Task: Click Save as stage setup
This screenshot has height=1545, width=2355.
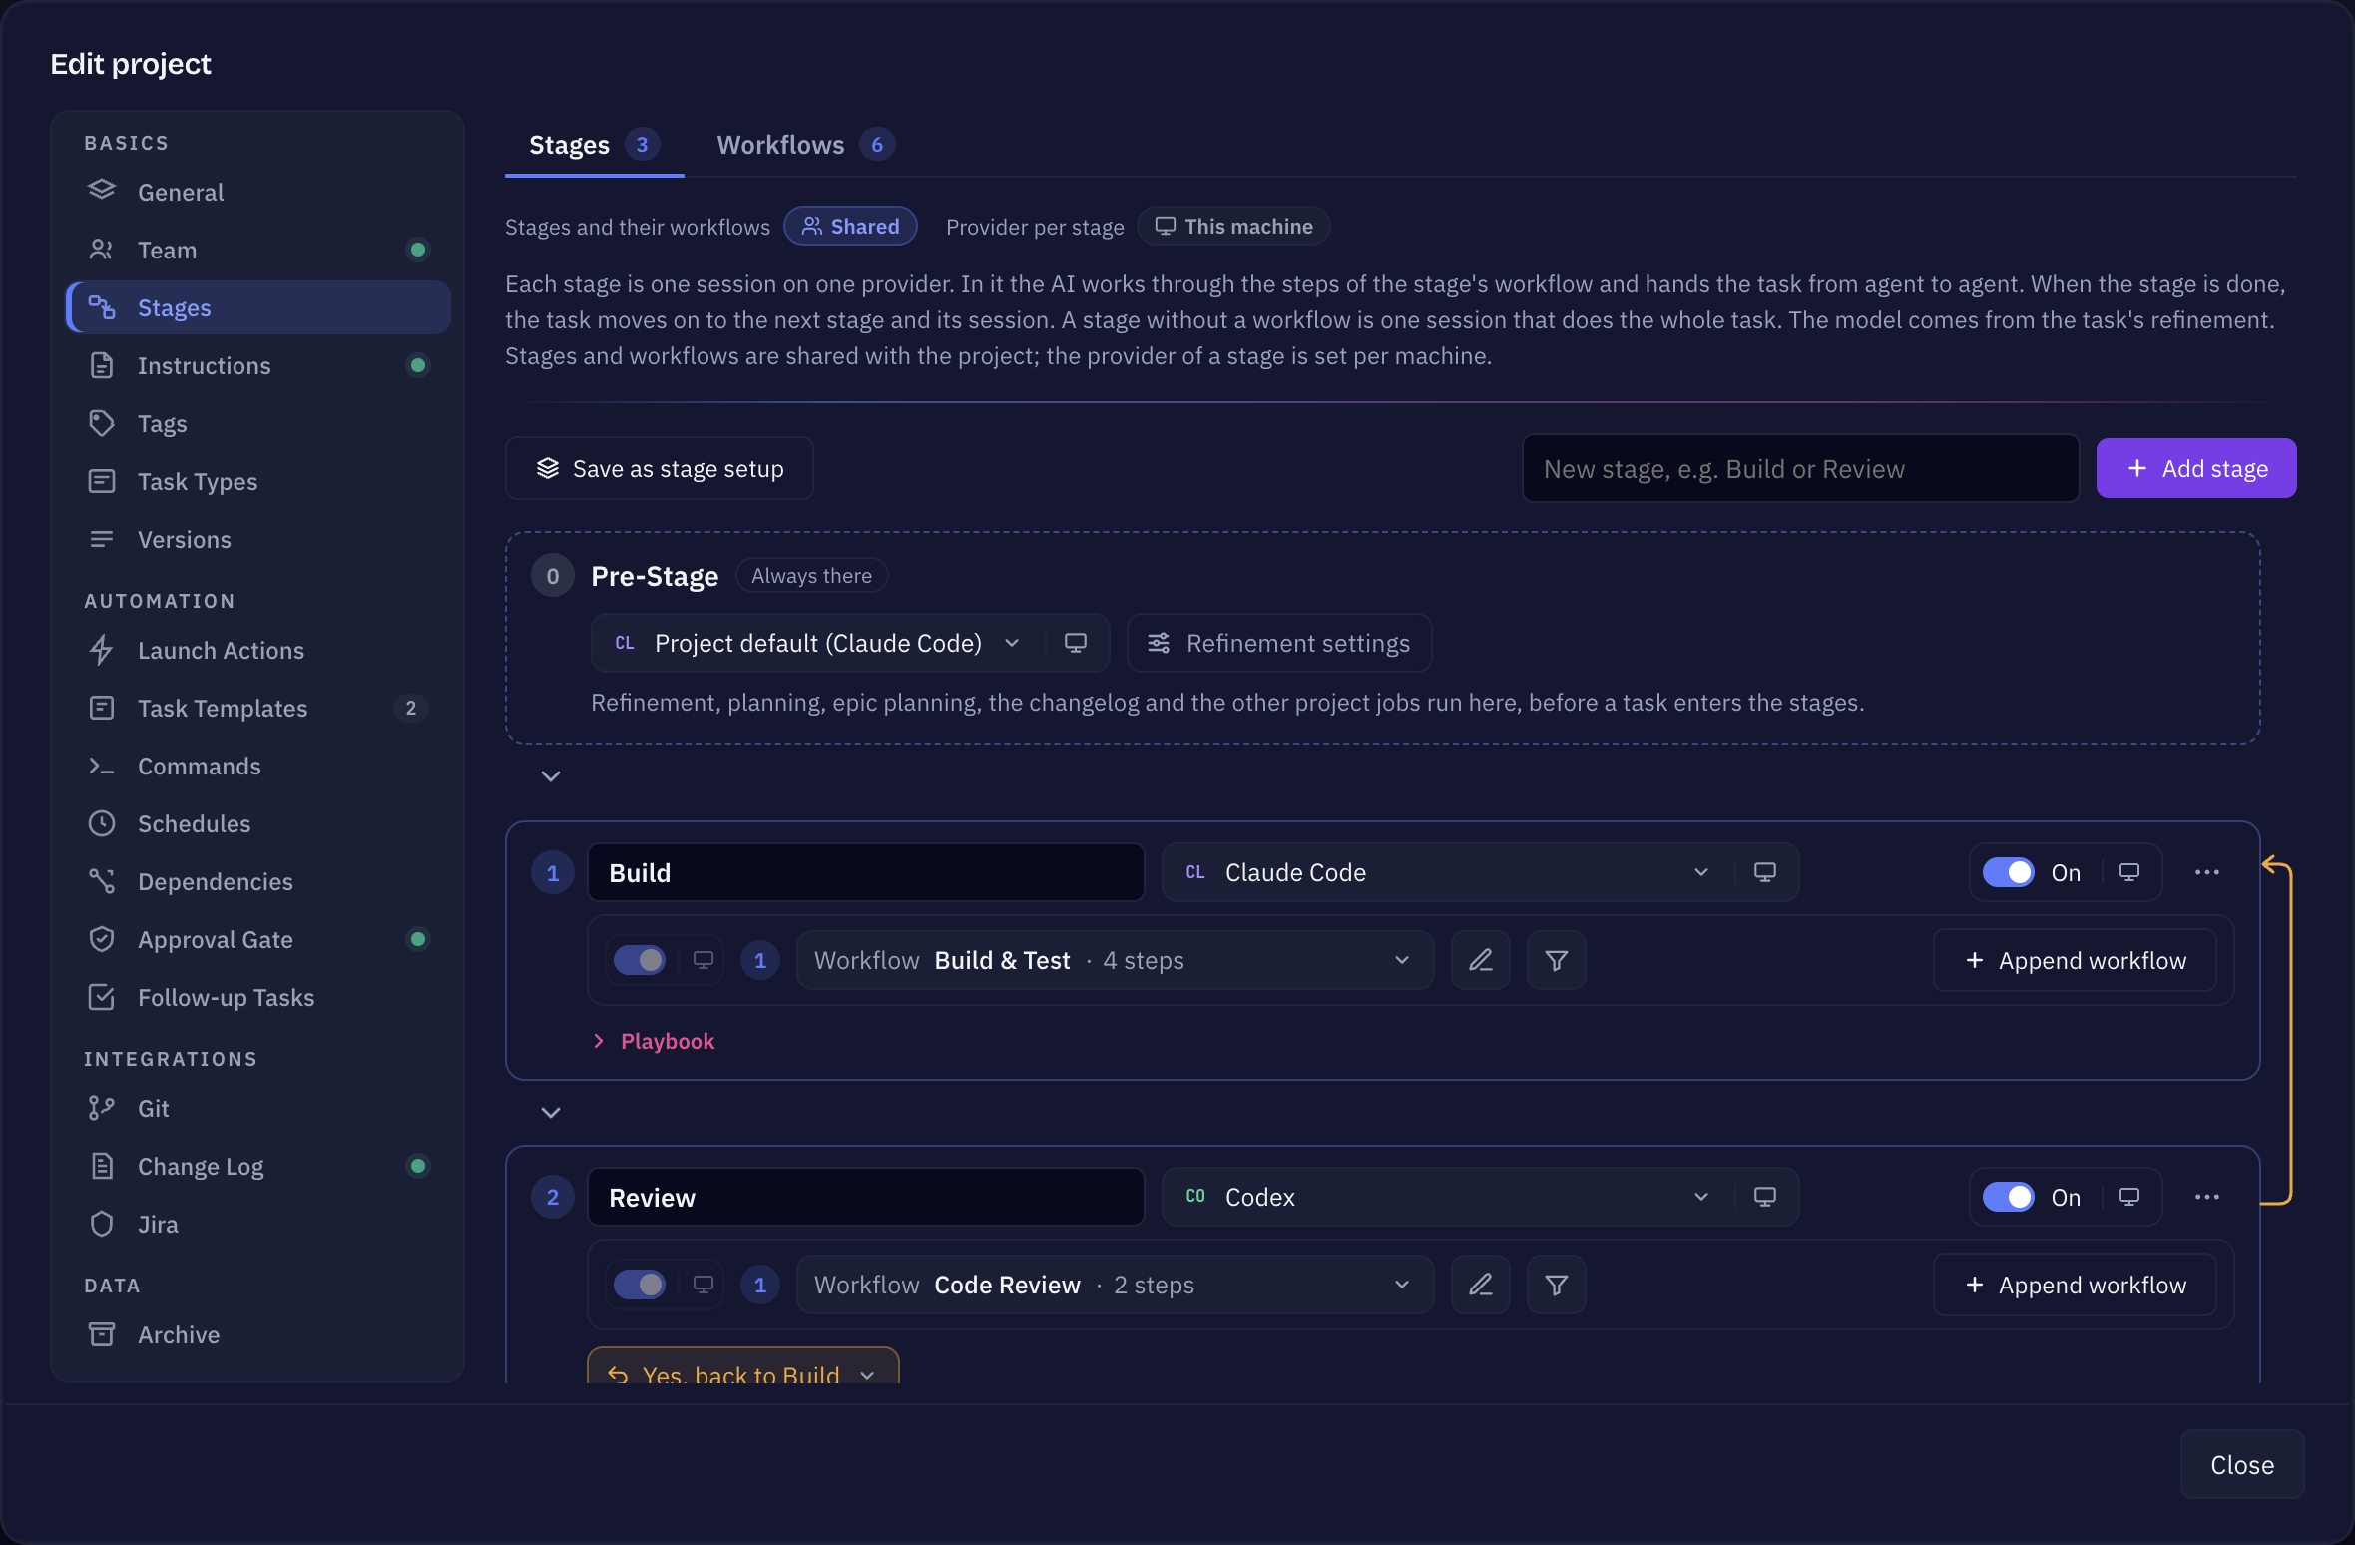Action: click(660, 468)
